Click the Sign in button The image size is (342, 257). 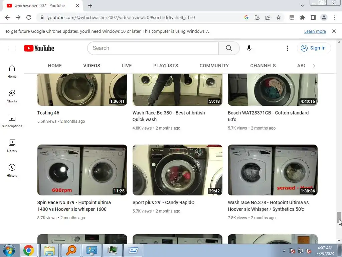(x=314, y=48)
